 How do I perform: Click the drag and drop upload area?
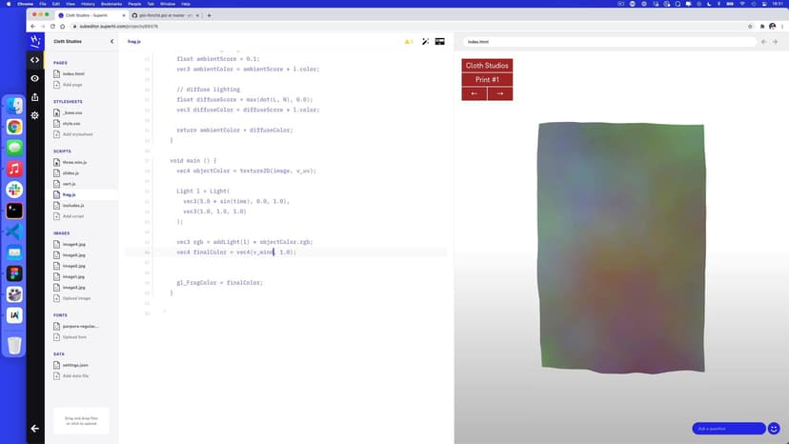click(79, 420)
